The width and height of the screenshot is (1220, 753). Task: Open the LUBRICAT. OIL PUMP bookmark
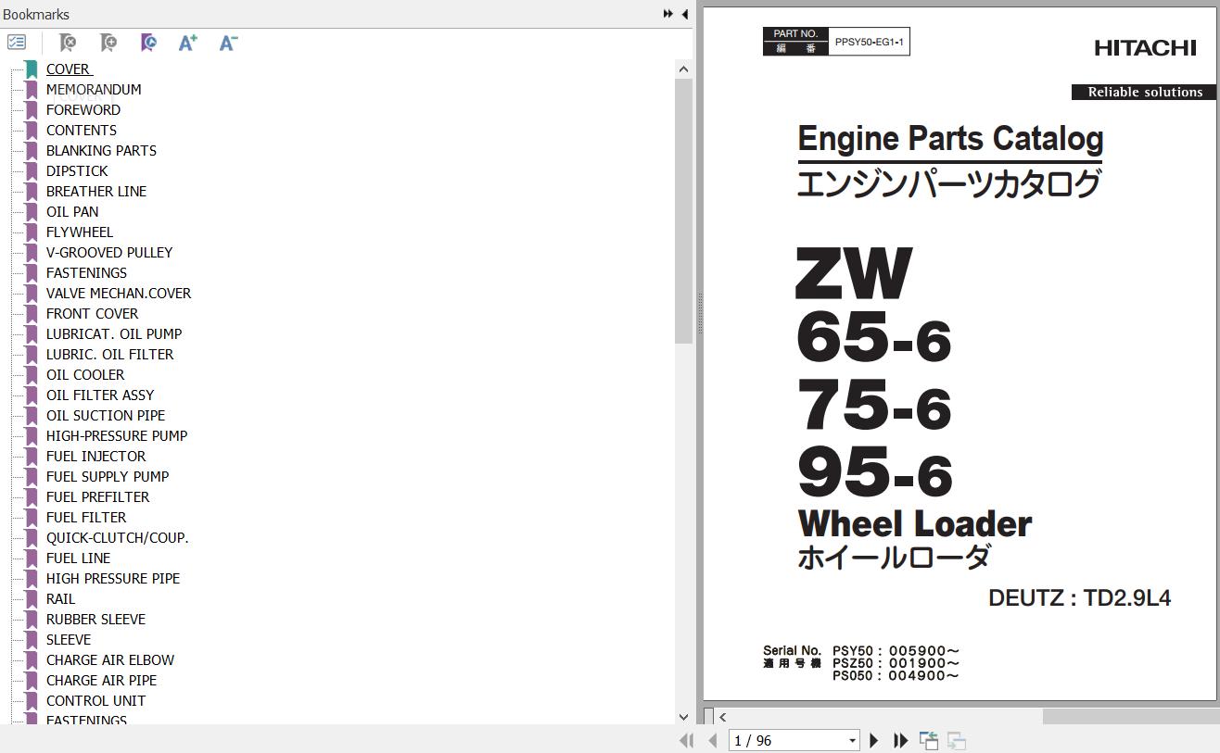click(x=114, y=333)
